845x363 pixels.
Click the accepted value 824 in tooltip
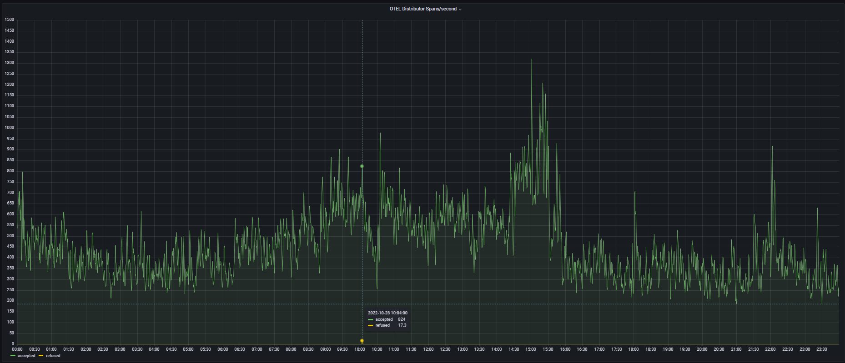(x=402, y=319)
